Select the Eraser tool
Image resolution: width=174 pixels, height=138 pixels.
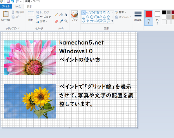point(56,21)
